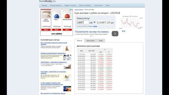Viewport: 169px width, 95px height.
Task: Open Кредит и ипотека menu item
Action: [71, 5]
